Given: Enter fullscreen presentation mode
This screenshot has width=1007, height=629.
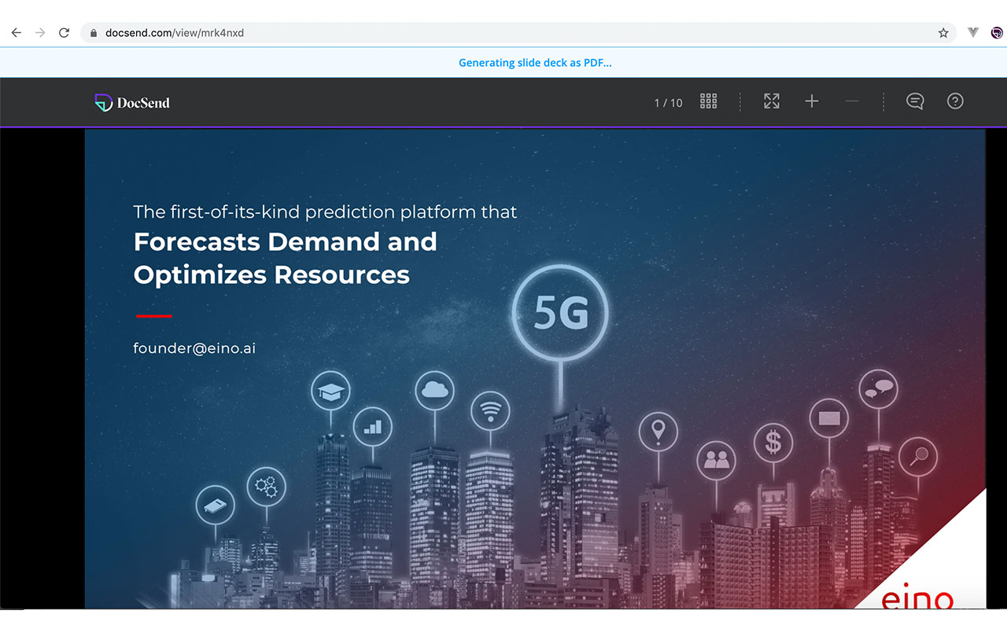Looking at the screenshot, I should (771, 101).
